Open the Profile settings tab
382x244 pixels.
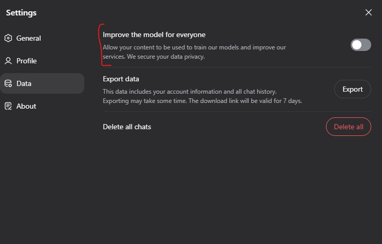click(x=42, y=61)
